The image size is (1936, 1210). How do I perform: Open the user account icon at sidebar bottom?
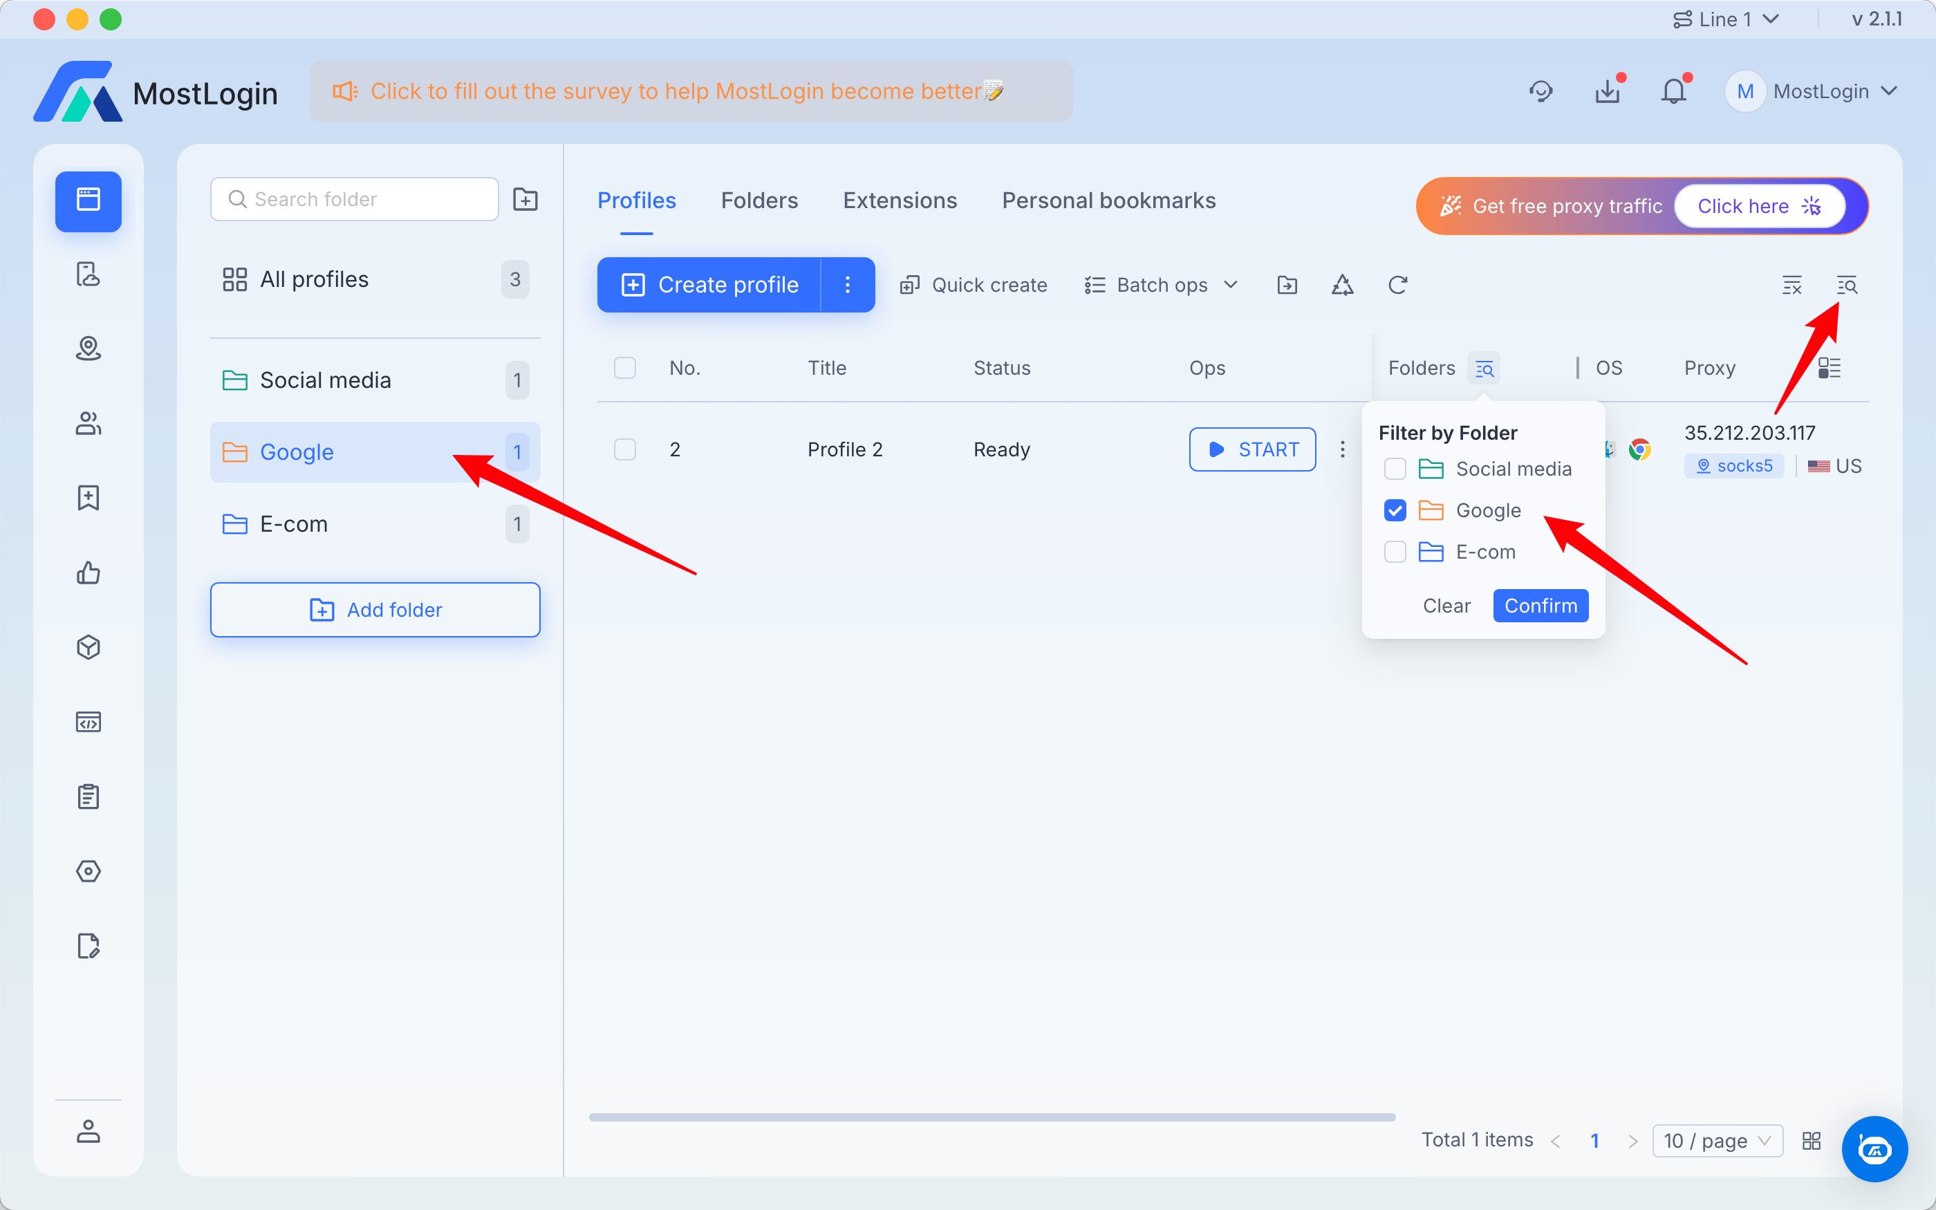(88, 1130)
